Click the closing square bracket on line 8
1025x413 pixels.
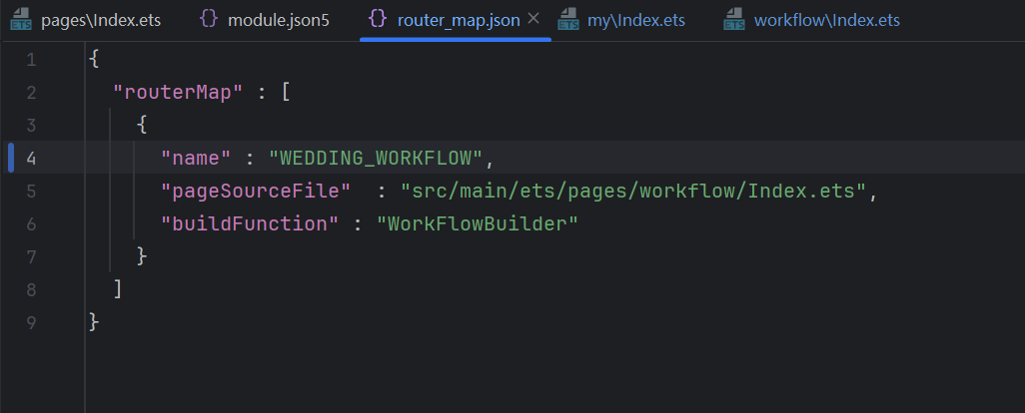point(118,289)
